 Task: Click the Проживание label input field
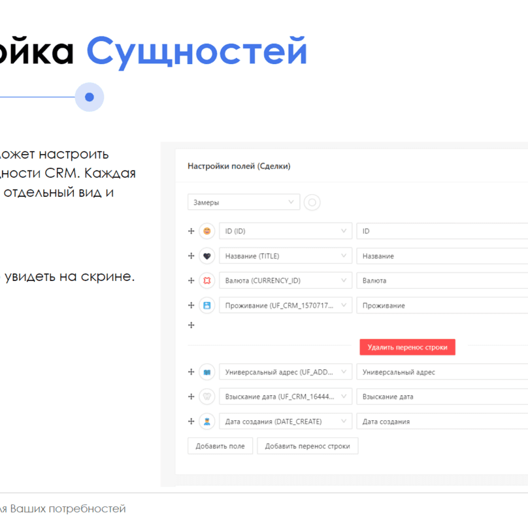(442, 305)
